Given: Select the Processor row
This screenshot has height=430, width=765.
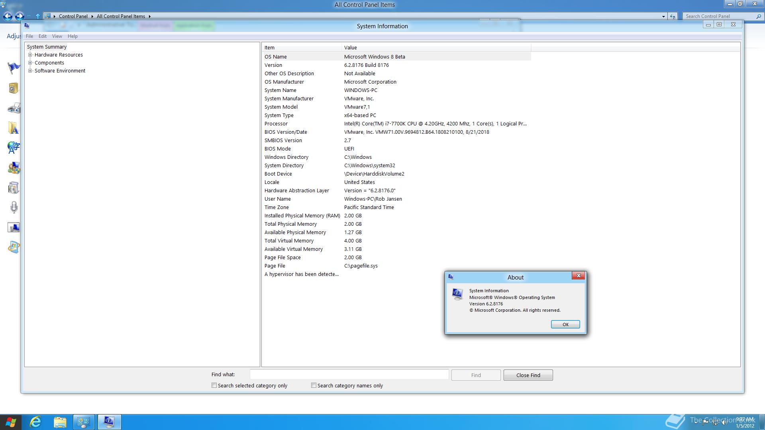Looking at the screenshot, I should point(396,123).
